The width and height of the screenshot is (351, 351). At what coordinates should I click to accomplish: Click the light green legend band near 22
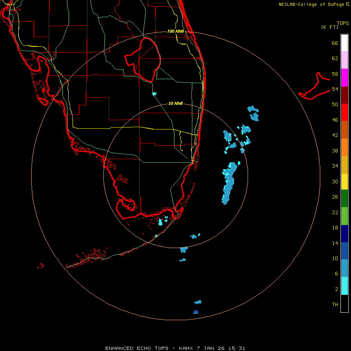click(344, 216)
